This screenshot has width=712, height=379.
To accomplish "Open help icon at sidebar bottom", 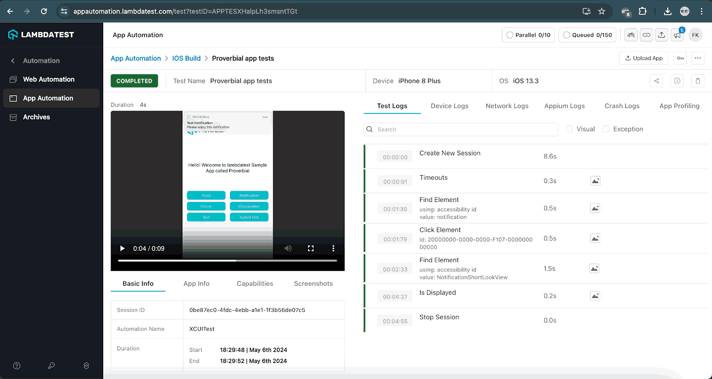I will 17,366.
